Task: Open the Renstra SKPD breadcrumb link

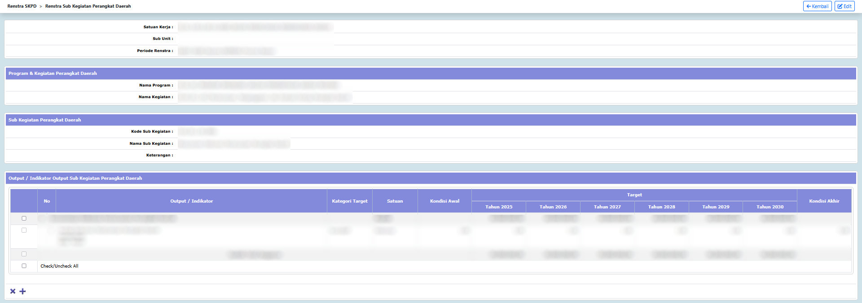Action: (22, 6)
